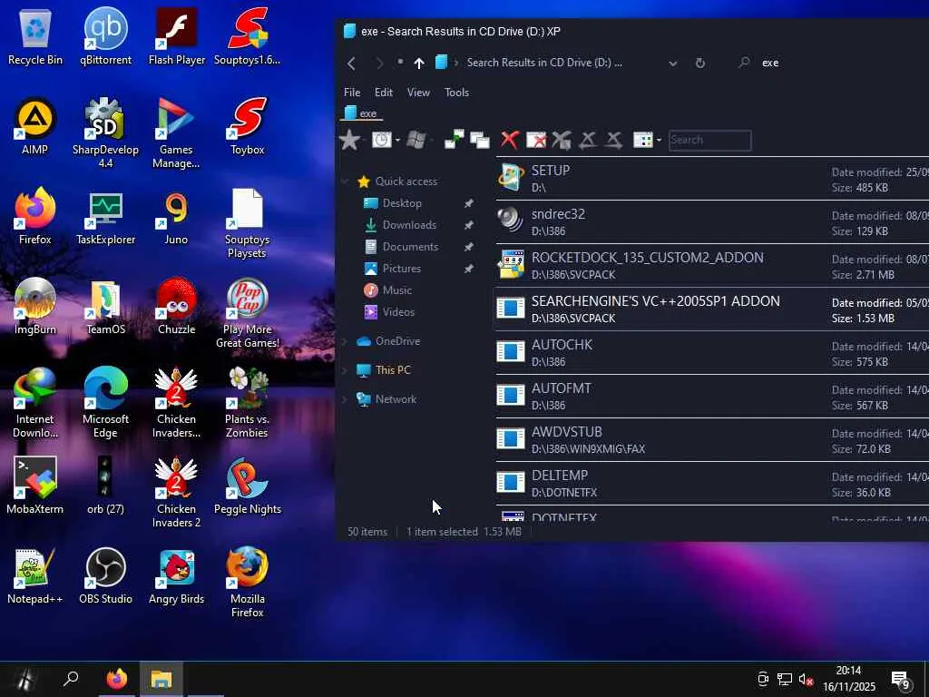
Task: Click the breadcrumb chevron before Search Results
Action: tap(456, 63)
